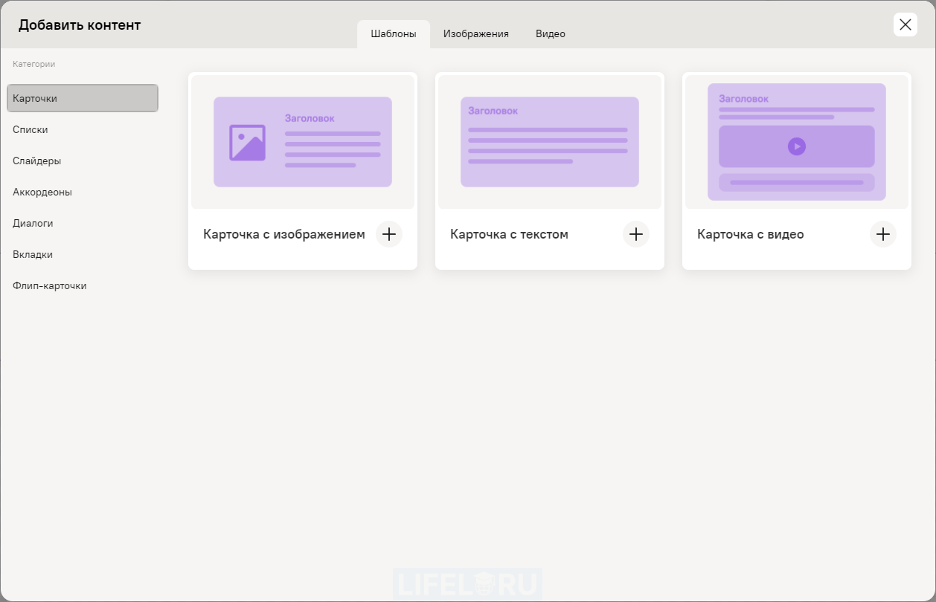Click the plus icon on Карточка с текстом
Viewport: 936px width, 602px height.
coord(636,234)
